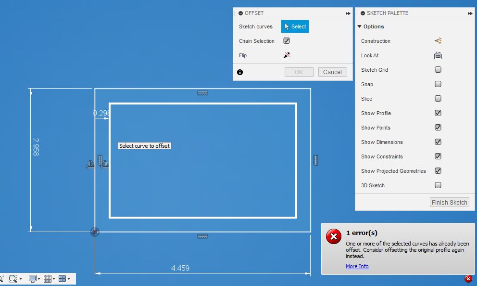This screenshot has width=477, height=286.
Task: Click Cancel in the OFFSET dialog
Action: 332,71
